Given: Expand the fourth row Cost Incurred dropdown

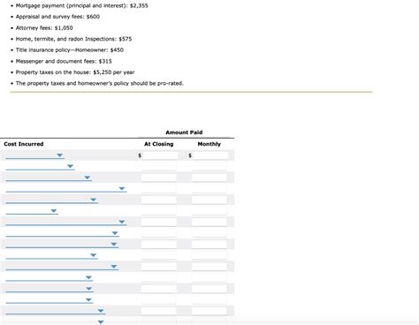Looking at the screenshot, I should 66,189.
